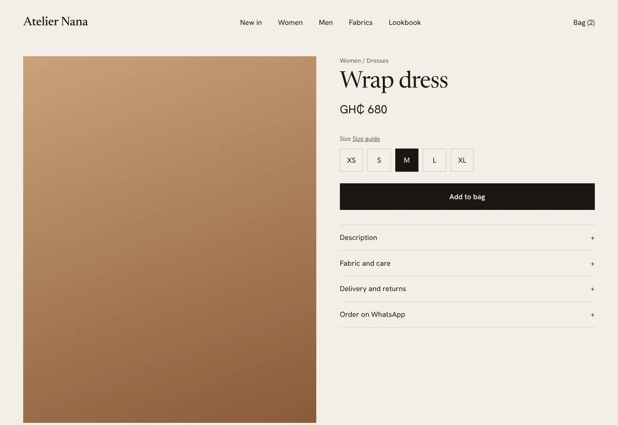
Task: Open the New in menu
Action: pyautogui.click(x=251, y=22)
